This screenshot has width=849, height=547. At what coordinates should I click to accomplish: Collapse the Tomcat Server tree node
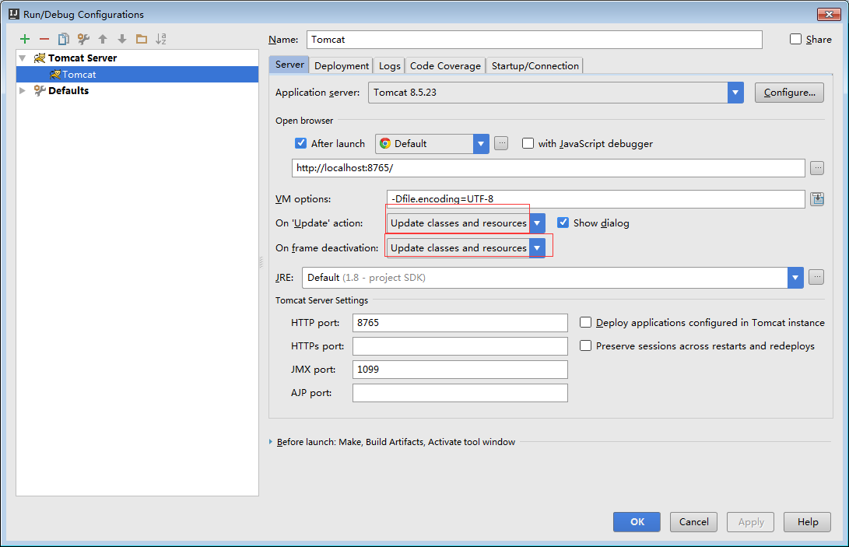pyautogui.click(x=23, y=58)
